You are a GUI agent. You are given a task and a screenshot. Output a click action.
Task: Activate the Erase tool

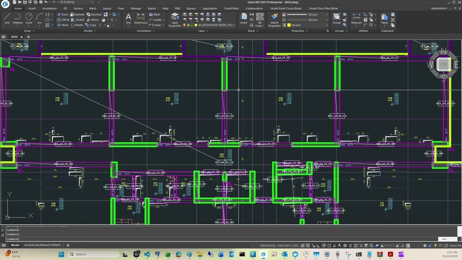click(x=62, y=14)
